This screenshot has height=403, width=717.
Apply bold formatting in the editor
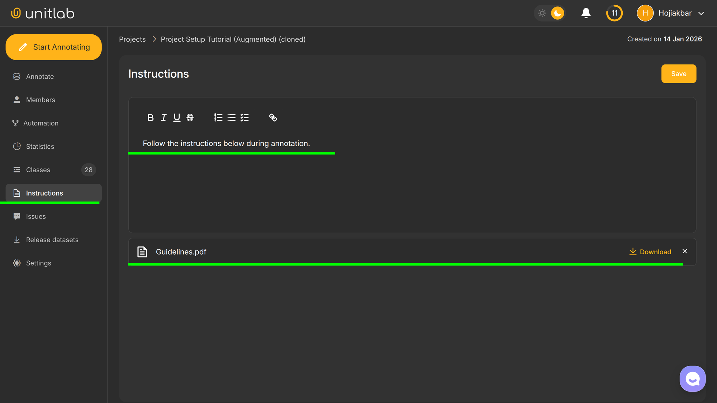[x=150, y=117]
